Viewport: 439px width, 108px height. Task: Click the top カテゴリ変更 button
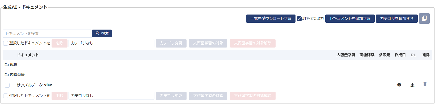coord(171,43)
